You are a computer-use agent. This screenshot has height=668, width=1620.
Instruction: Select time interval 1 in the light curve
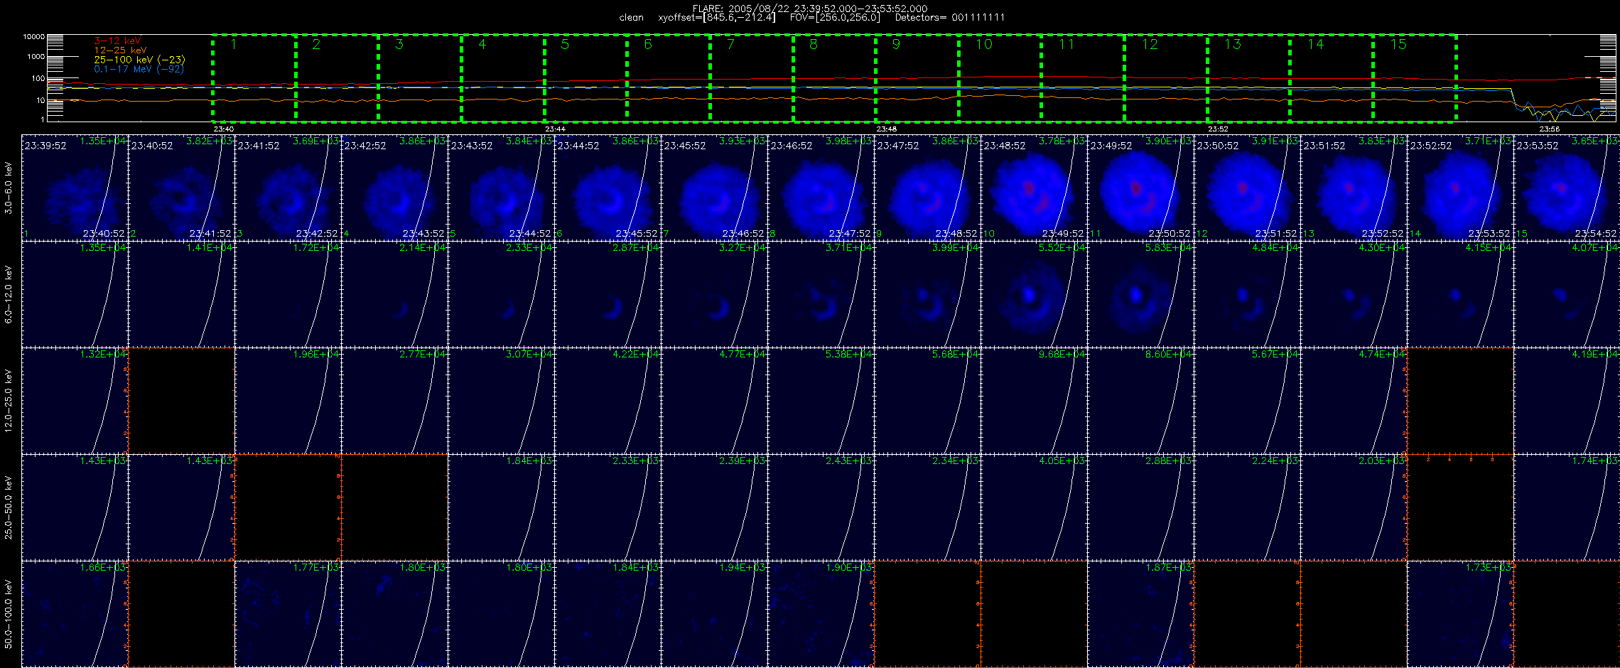[254, 77]
